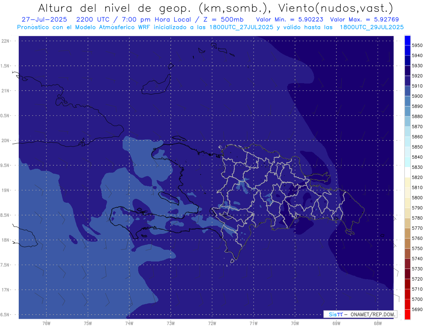
Task: Pick the brown swatch between 5760 and 5750
Action: [407, 243]
